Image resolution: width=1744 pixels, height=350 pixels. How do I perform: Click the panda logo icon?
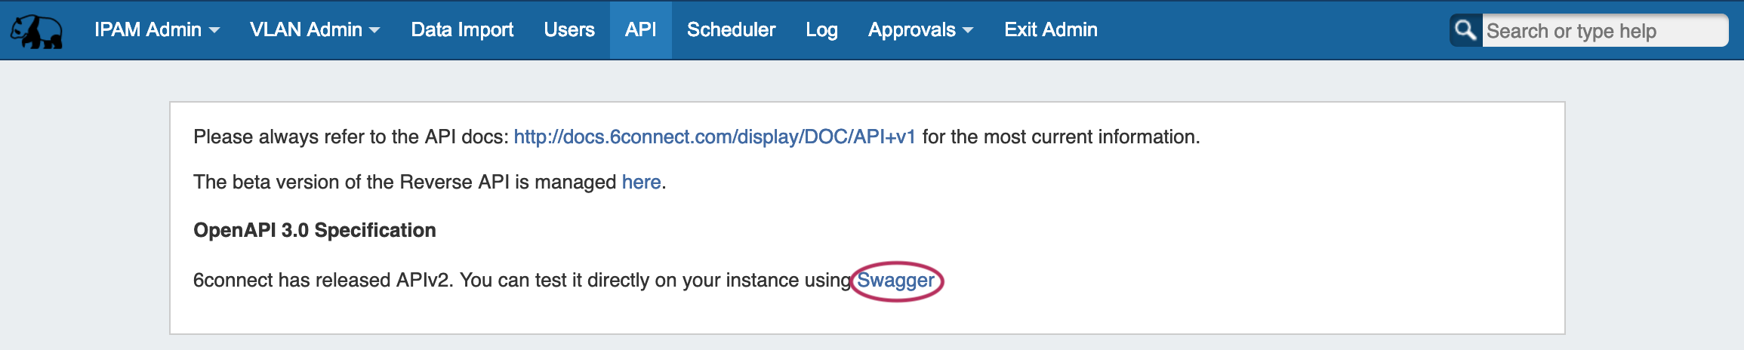click(36, 31)
